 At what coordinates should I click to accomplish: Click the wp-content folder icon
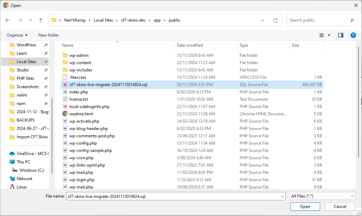click(x=65, y=63)
